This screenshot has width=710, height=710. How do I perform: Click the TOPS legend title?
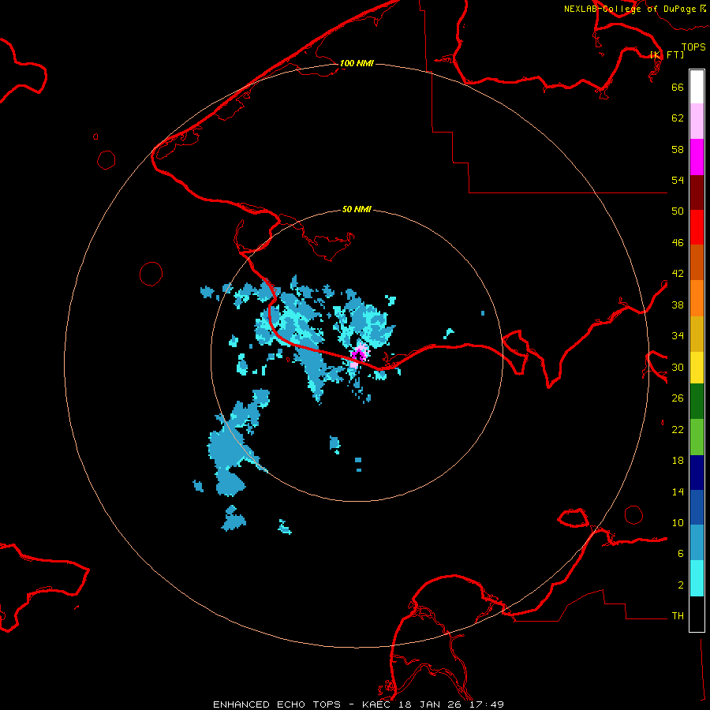tap(693, 47)
